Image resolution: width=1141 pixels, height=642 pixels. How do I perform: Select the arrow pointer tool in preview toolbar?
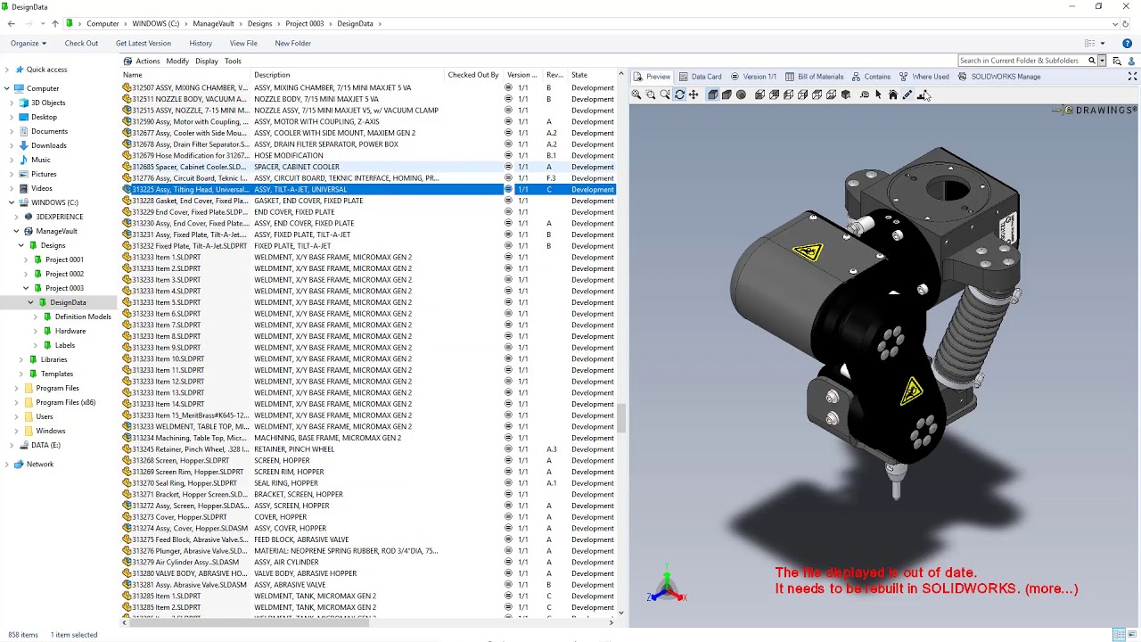pos(879,95)
